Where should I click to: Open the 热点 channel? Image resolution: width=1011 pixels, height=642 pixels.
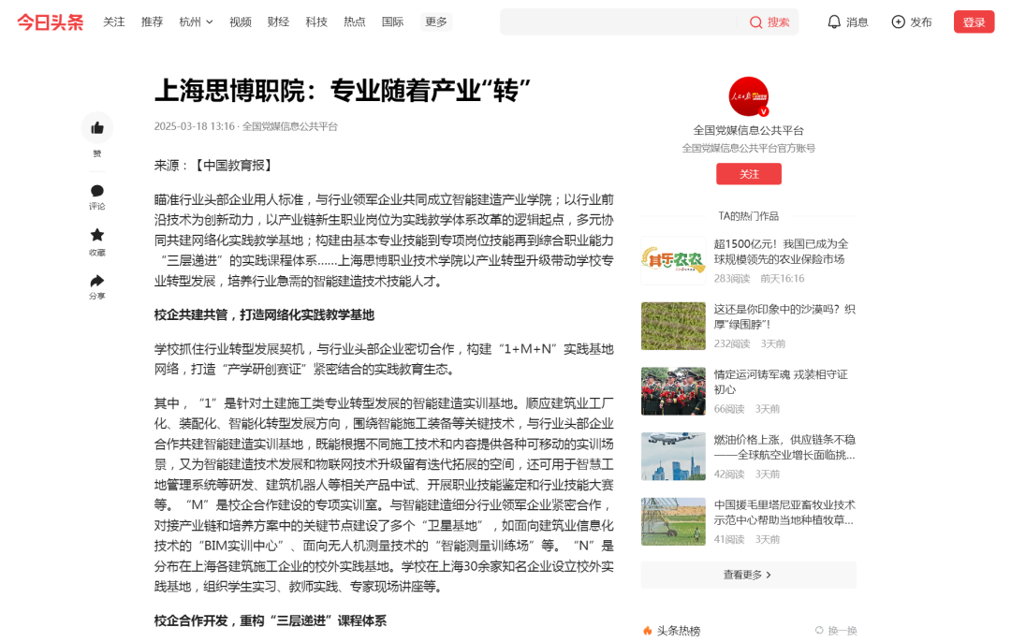click(x=355, y=22)
